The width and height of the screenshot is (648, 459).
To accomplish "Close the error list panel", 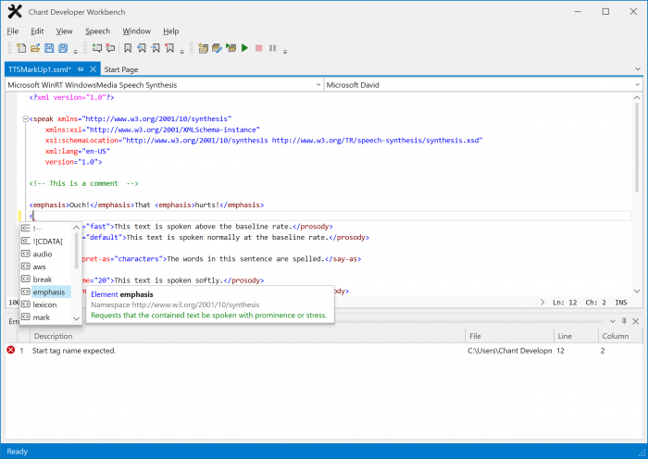I will click(x=636, y=321).
